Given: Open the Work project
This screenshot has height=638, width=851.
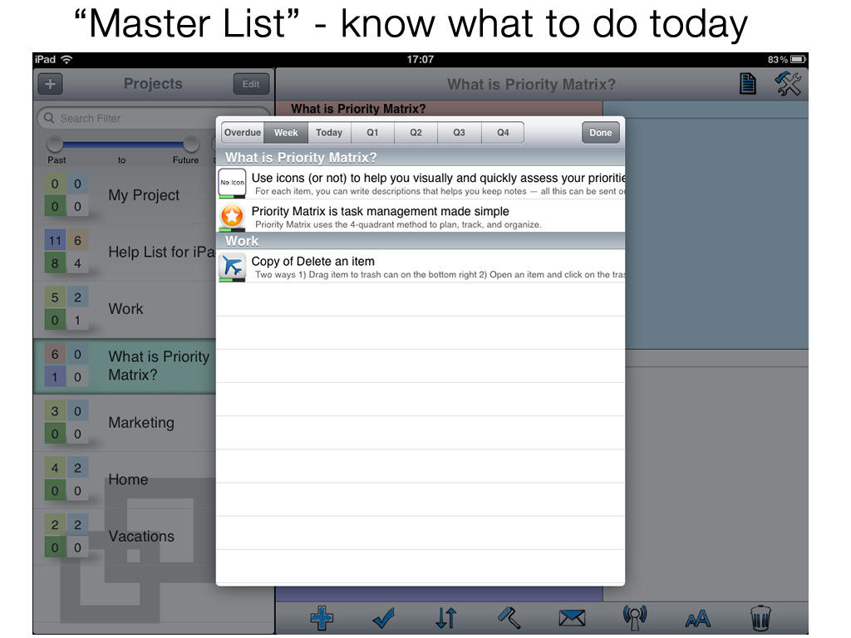Looking at the screenshot, I should (125, 309).
